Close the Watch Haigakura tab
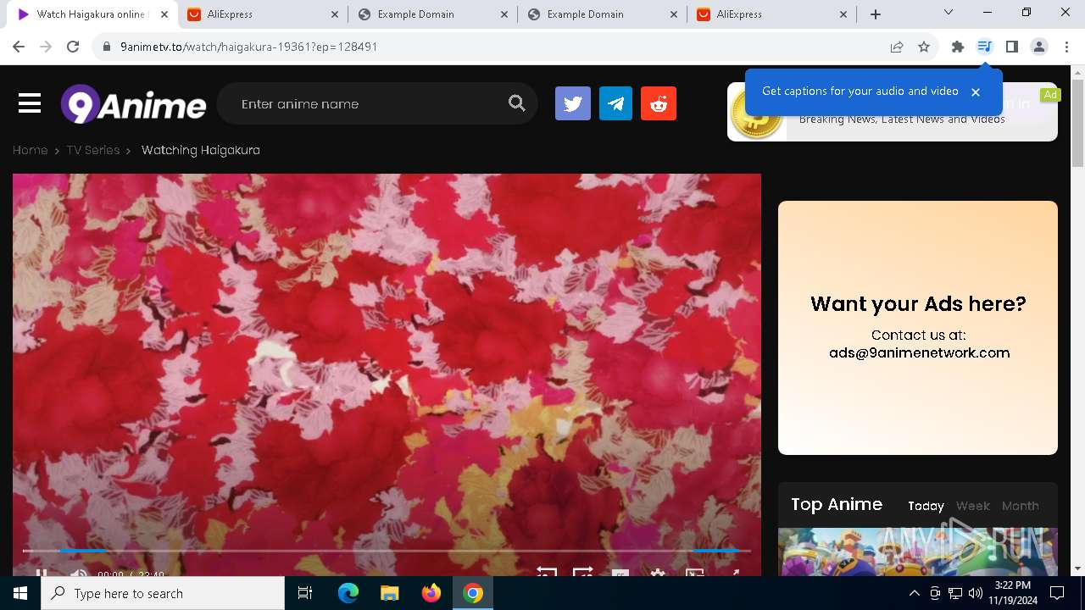1085x610 pixels. pyautogui.click(x=164, y=14)
